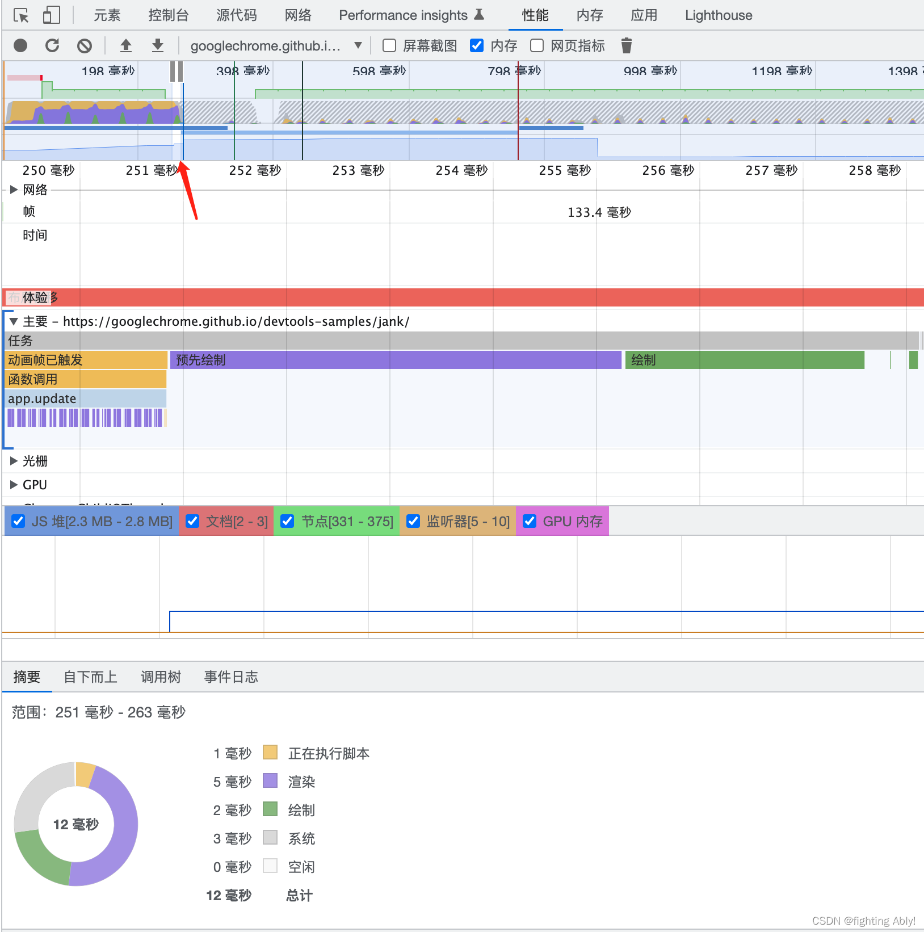The width and height of the screenshot is (924, 932).
Task: Reload and profile the page
Action: (52, 45)
